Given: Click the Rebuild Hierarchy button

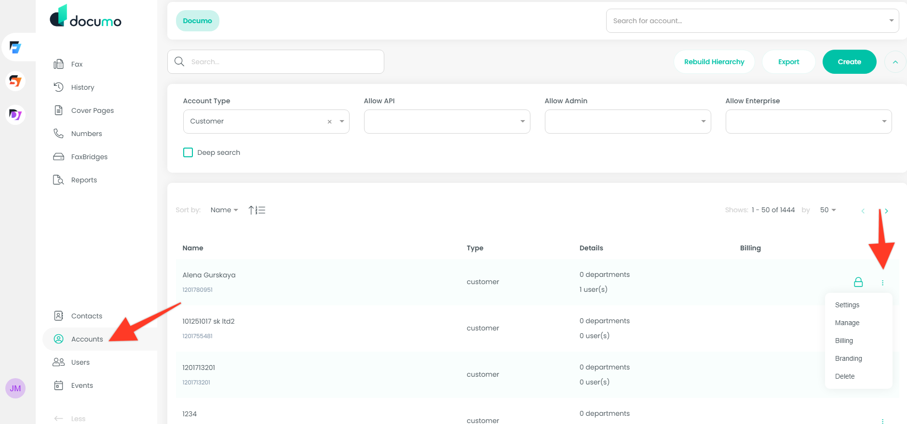Looking at the screenshot, I should point(714,62).
